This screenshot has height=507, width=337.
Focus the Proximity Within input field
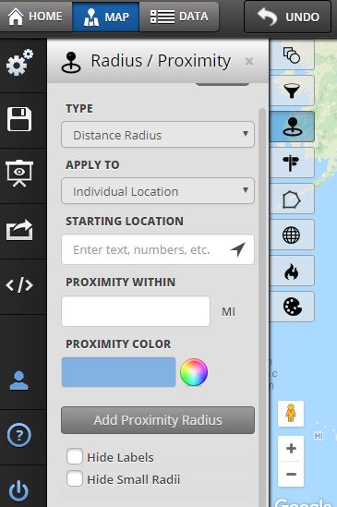point(136,311)
